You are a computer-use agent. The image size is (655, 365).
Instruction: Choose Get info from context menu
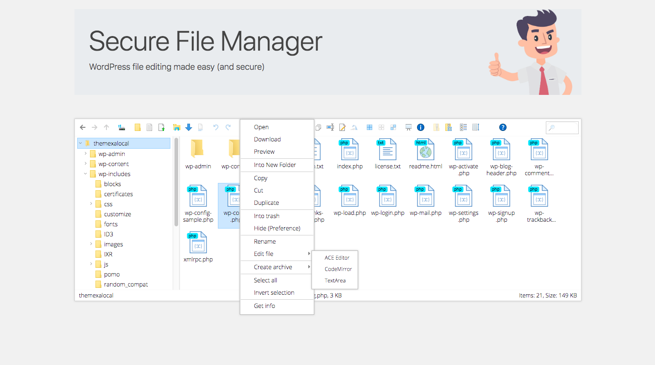(277, 306)
